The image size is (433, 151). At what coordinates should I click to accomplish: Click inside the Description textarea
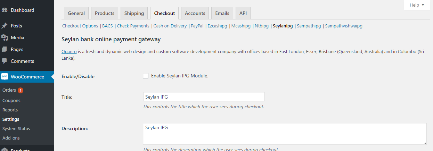(285, 134)
